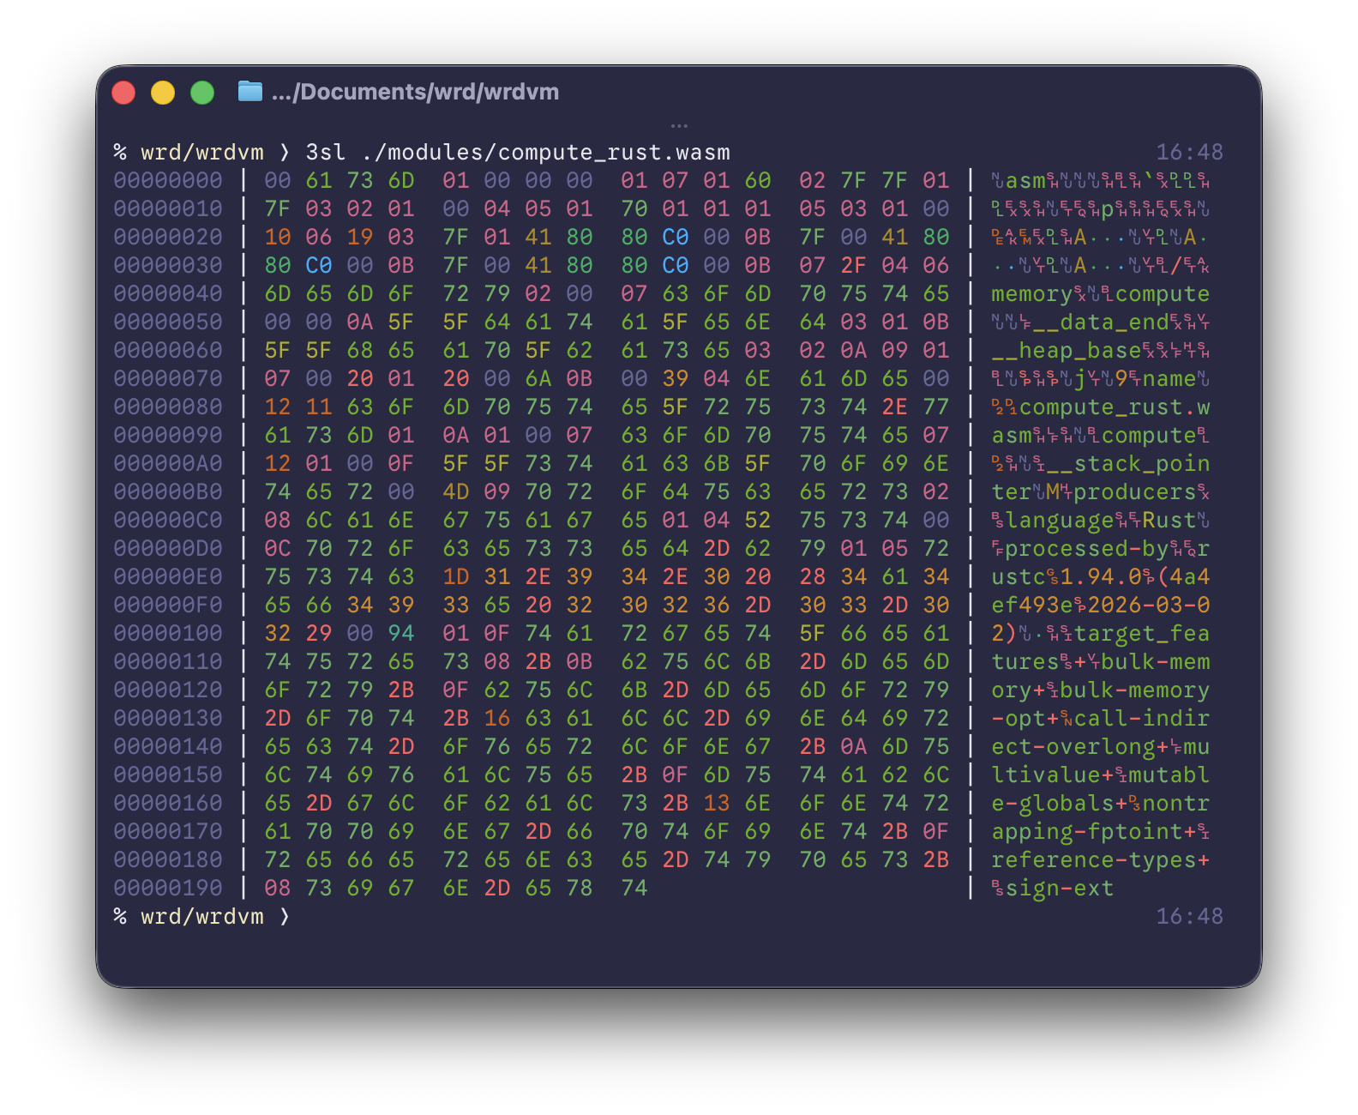This screenshot has width=1358, height=1115.
Task: Select the 00000190 offset label
Action: 168,889
